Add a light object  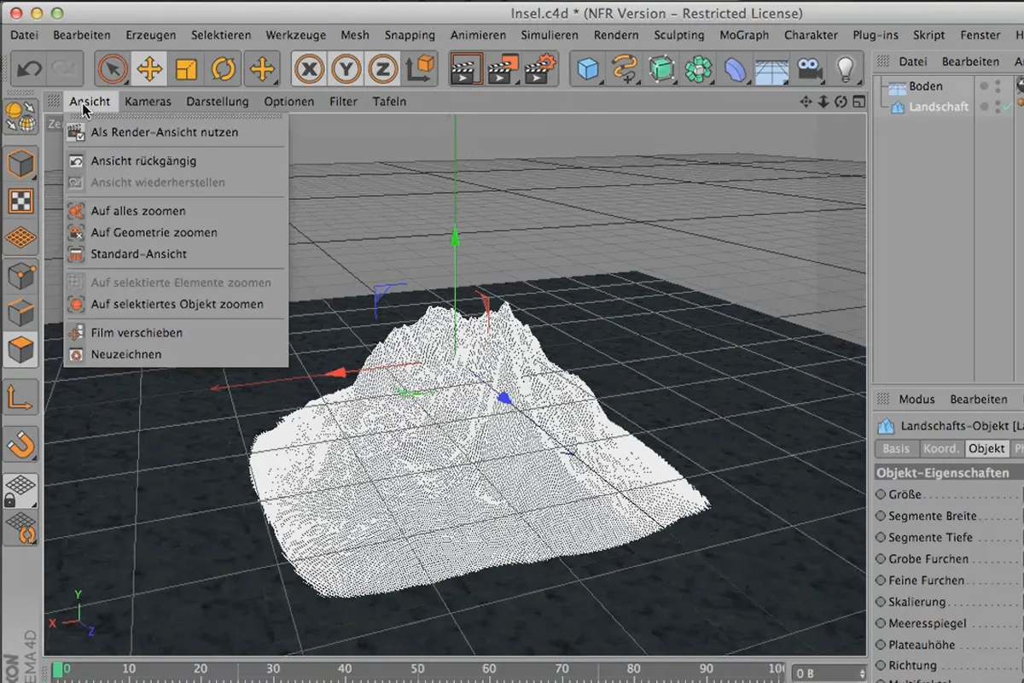point(845,69)
